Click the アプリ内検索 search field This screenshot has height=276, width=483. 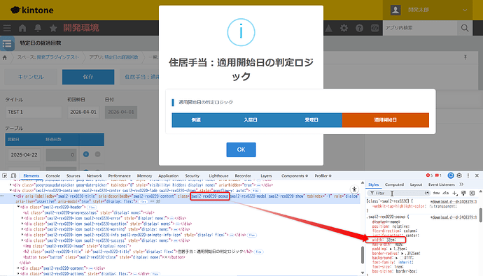click(x=420, y=28)
